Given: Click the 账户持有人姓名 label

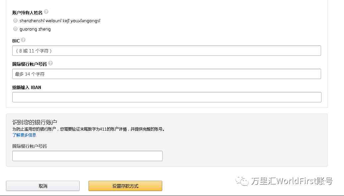Looking at the screenshot, I should [x=27, y=13].
